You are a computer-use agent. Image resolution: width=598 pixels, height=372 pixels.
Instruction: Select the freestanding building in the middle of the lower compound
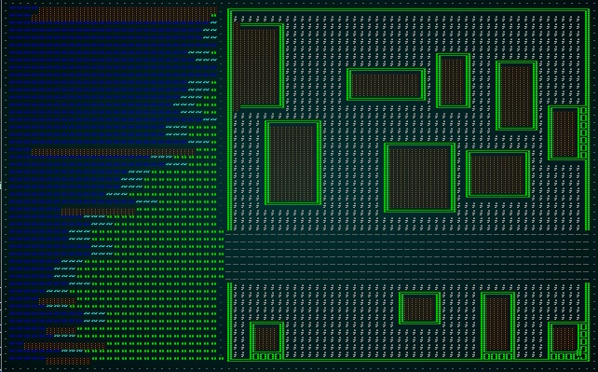(419, 309)
